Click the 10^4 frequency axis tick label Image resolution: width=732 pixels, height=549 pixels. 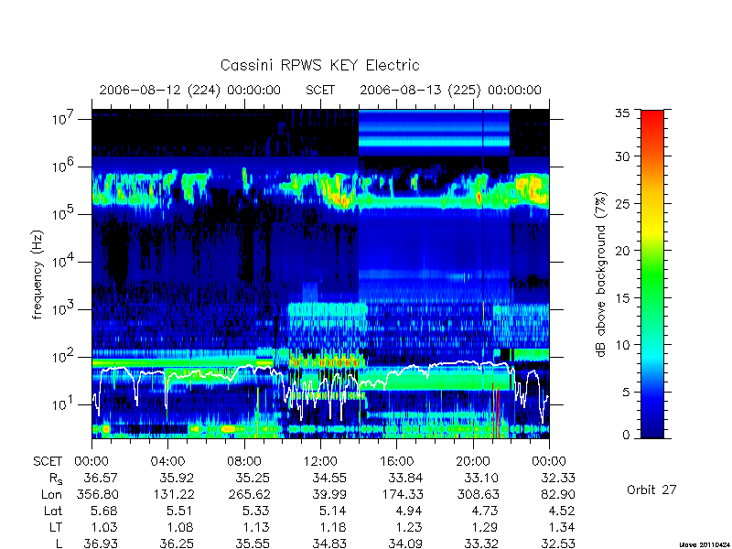(x=62, y=262)
